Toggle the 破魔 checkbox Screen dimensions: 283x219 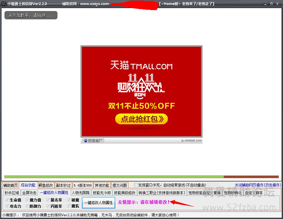click(x=69, y=200)
